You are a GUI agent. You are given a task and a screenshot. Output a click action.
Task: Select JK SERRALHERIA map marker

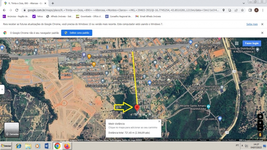106,73
